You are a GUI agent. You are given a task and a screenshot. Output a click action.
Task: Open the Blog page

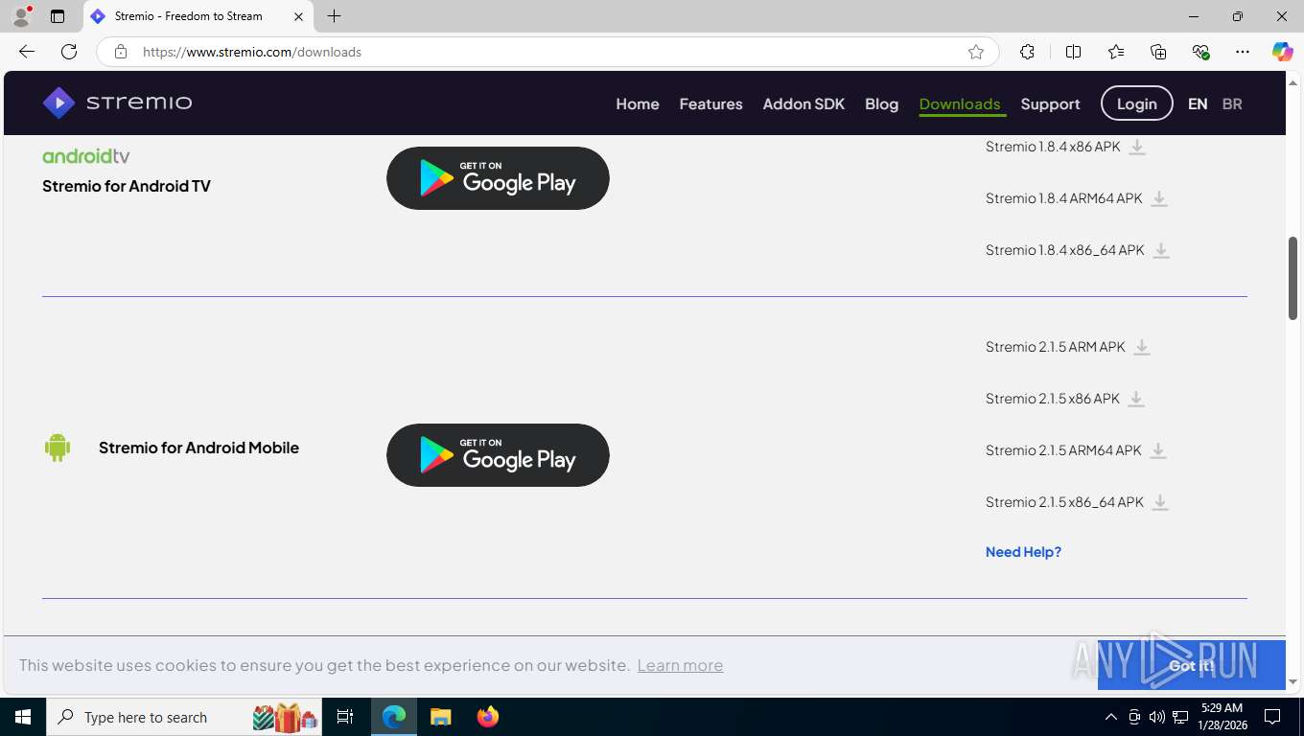(x=881, y=103)
